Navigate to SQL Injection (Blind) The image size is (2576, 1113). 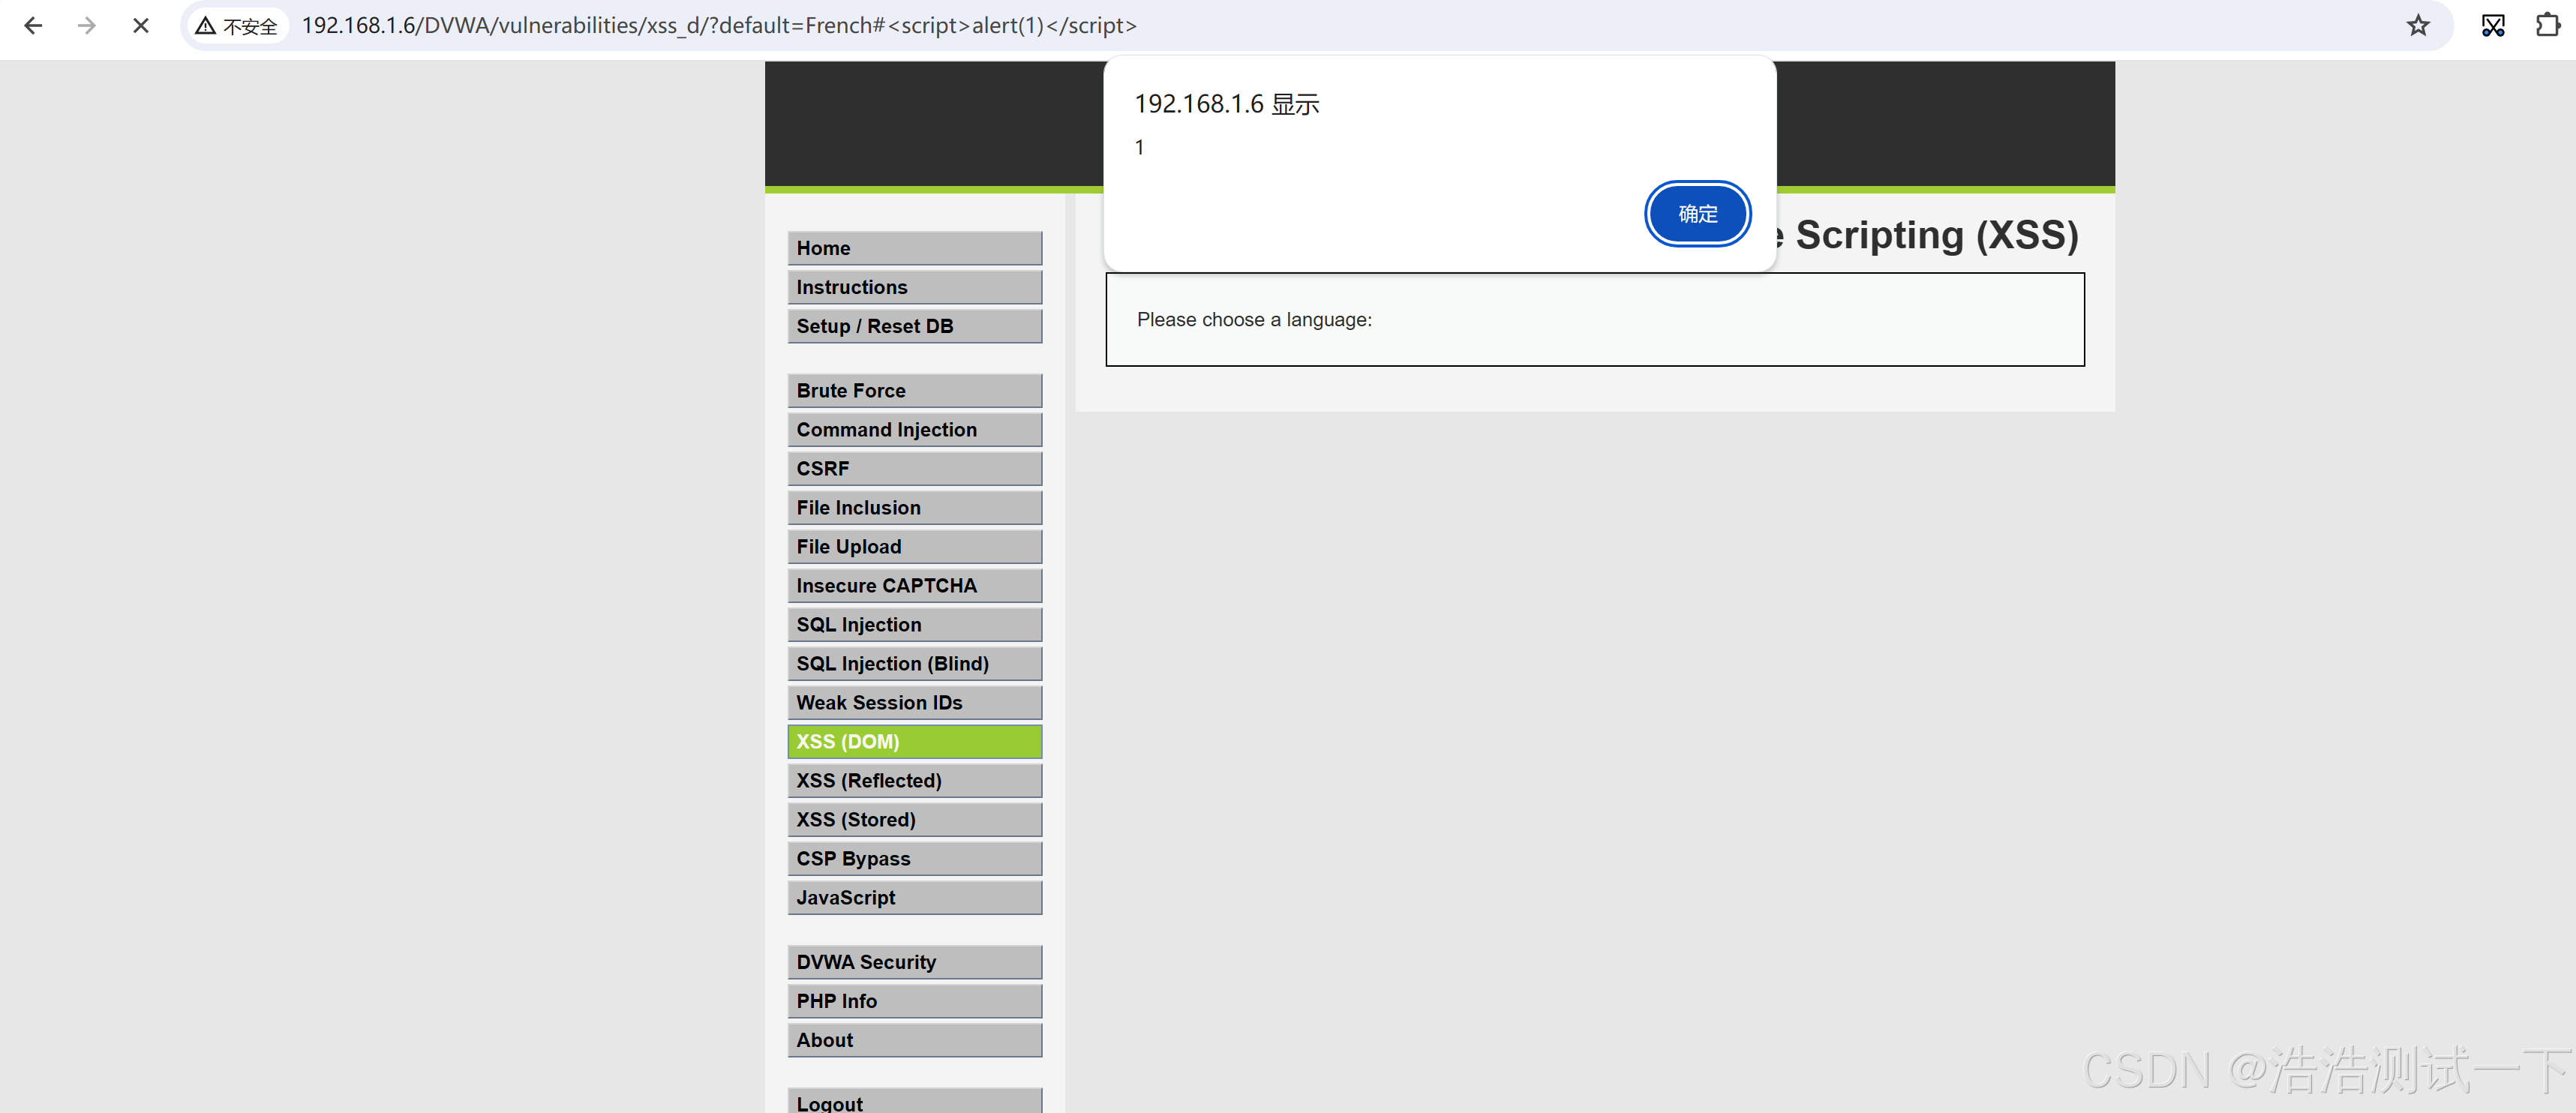pos(914,664)
